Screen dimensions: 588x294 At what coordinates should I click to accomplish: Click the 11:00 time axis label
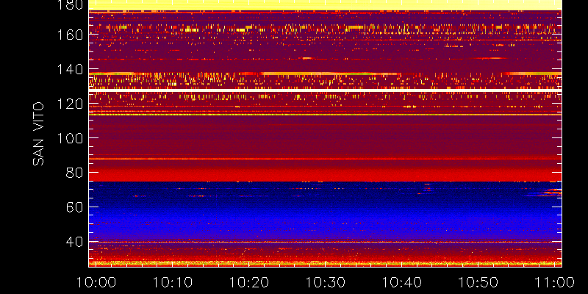pyautogui.click(x=554, y=282)
